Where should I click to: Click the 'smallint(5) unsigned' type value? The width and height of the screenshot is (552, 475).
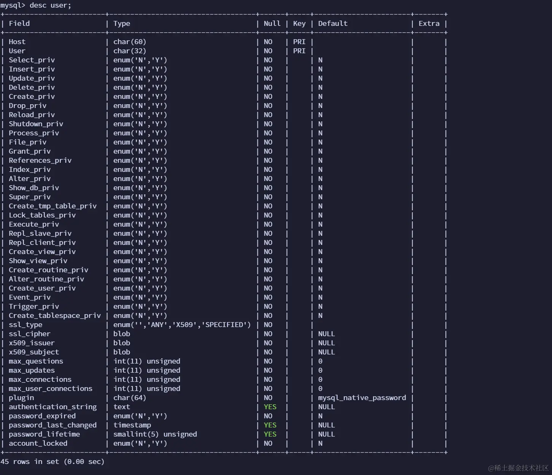coord(155,434)
